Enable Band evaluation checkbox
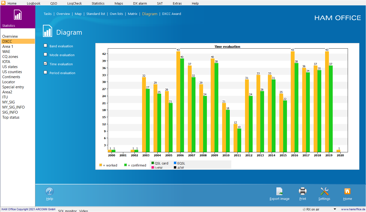Viewport: 366px width, 212px height. 45,46
